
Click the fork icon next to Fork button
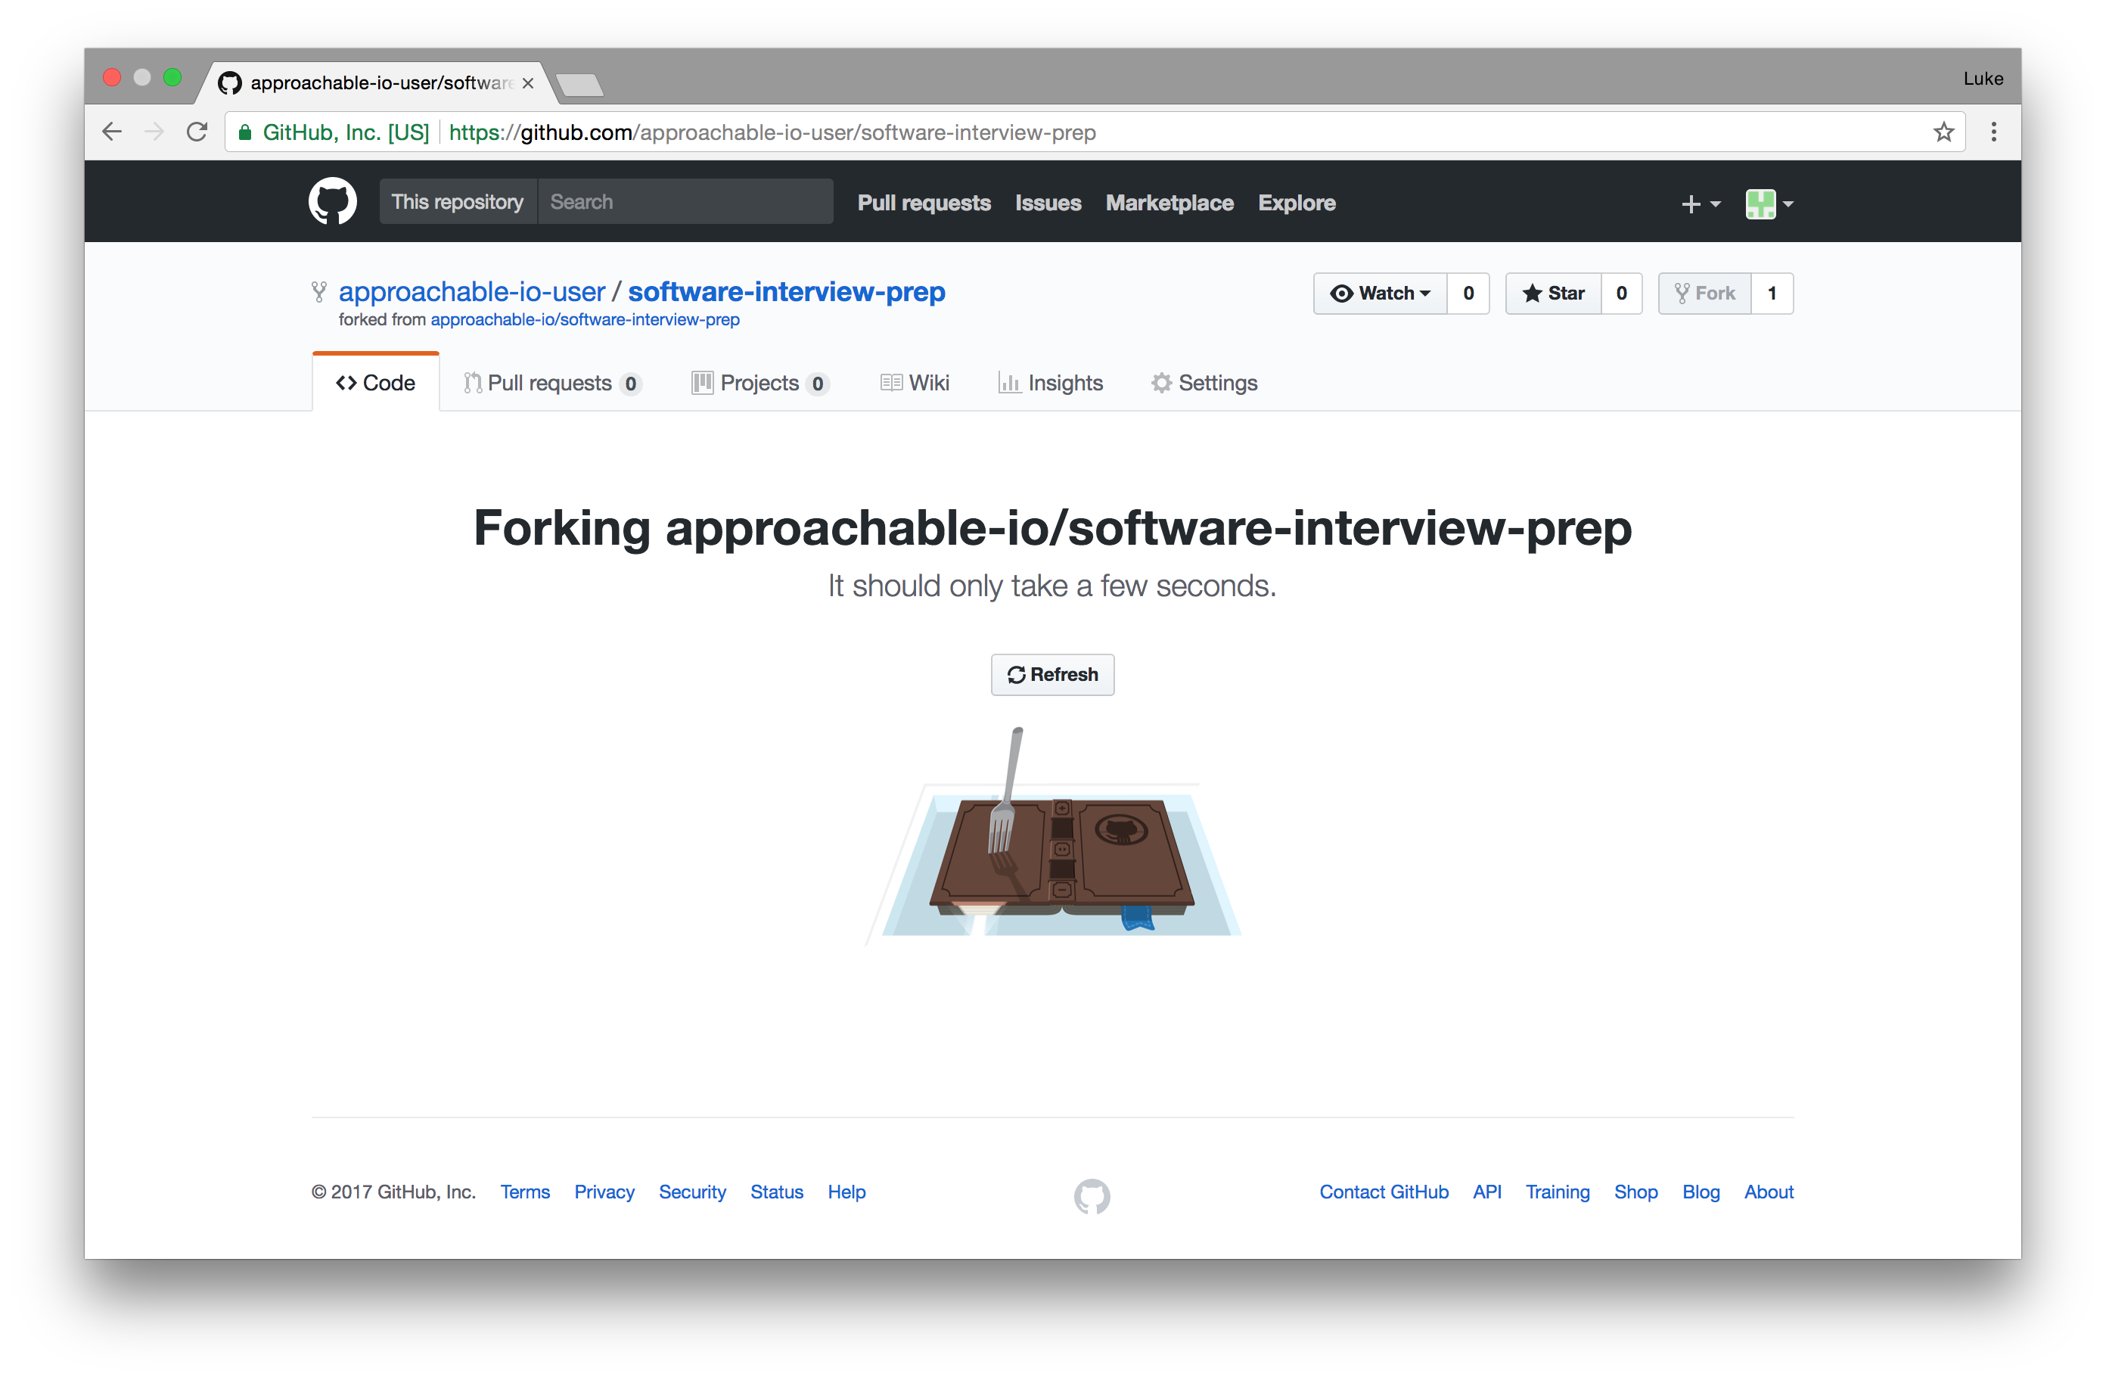tap(1681, 293)
